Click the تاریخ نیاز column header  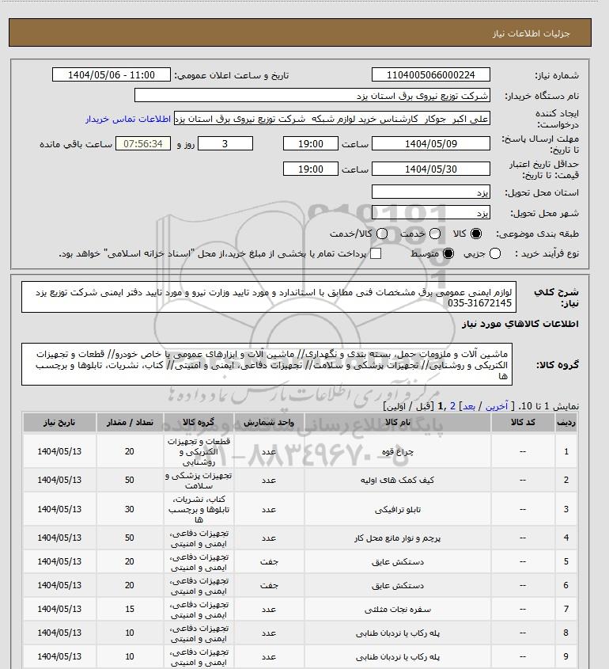(59, 423)
